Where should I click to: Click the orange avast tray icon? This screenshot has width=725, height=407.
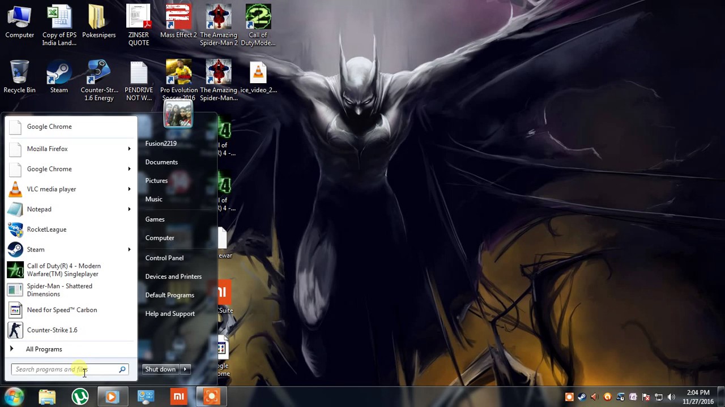(608, 397)
